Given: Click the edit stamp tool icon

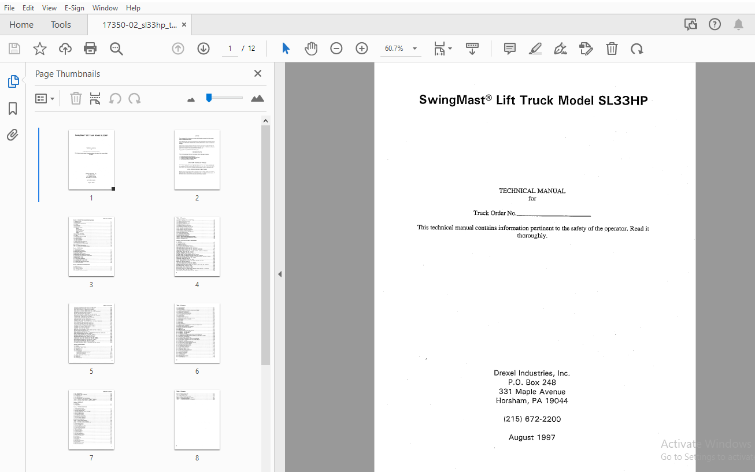Looking at the screenshot, I should tap(586, 49).
